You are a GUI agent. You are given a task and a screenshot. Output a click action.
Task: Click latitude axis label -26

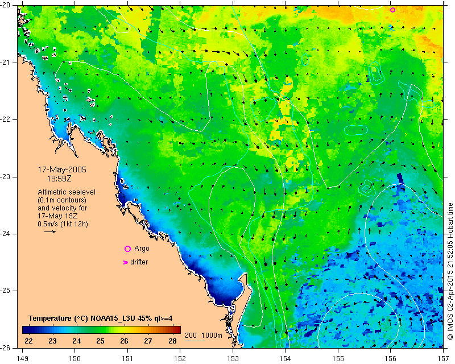[x=6, y=348]
